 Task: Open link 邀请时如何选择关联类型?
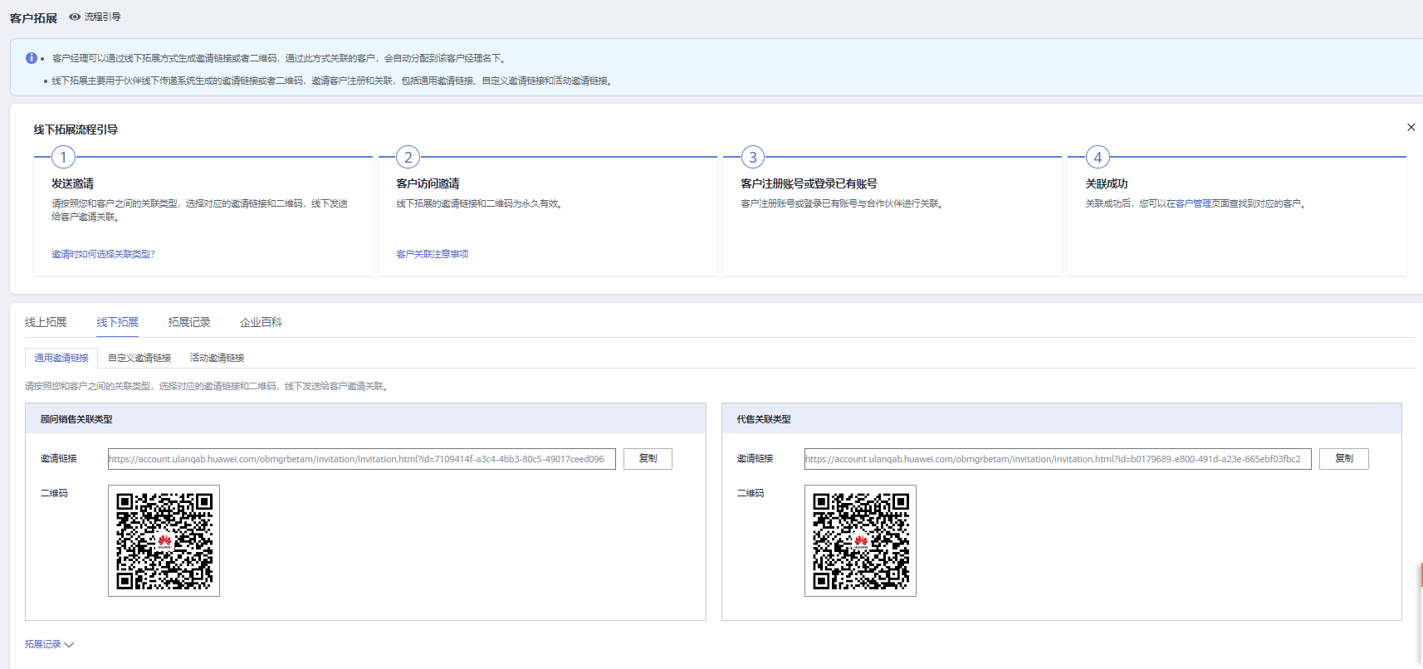(x=103, y=254)
